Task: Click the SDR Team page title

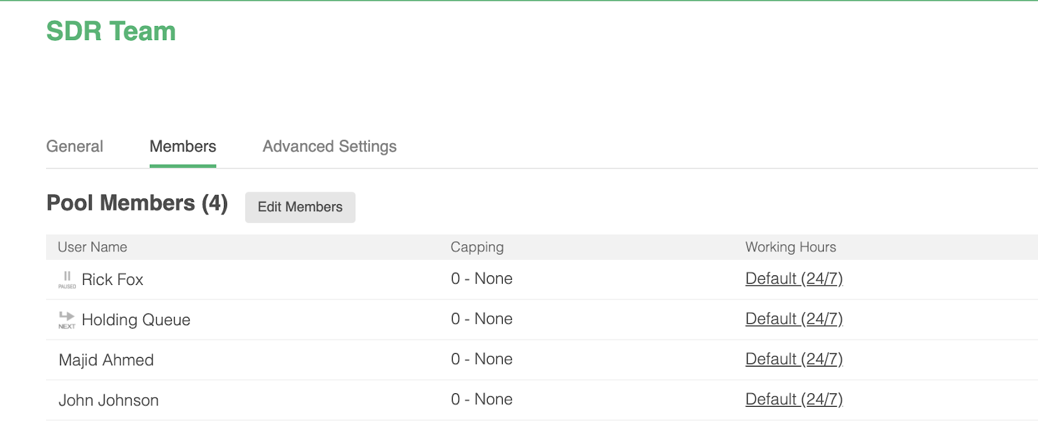Action: 111,31
